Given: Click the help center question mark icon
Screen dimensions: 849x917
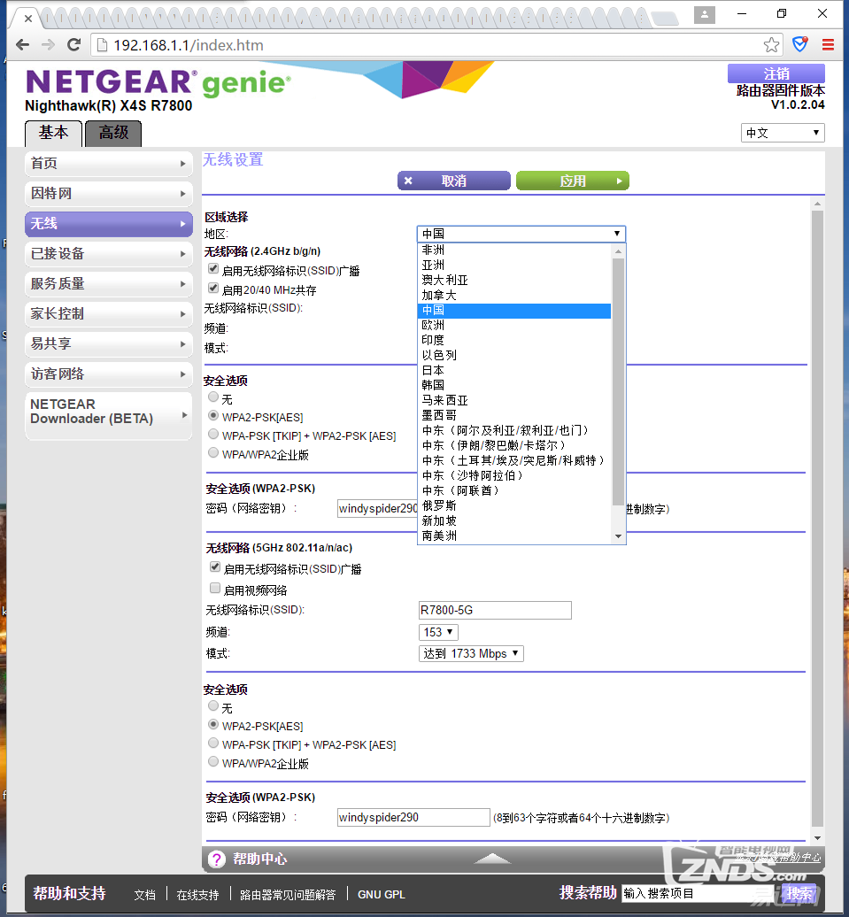Looking at the screenshot, I should pyautogui.click(x=217, y=859).
